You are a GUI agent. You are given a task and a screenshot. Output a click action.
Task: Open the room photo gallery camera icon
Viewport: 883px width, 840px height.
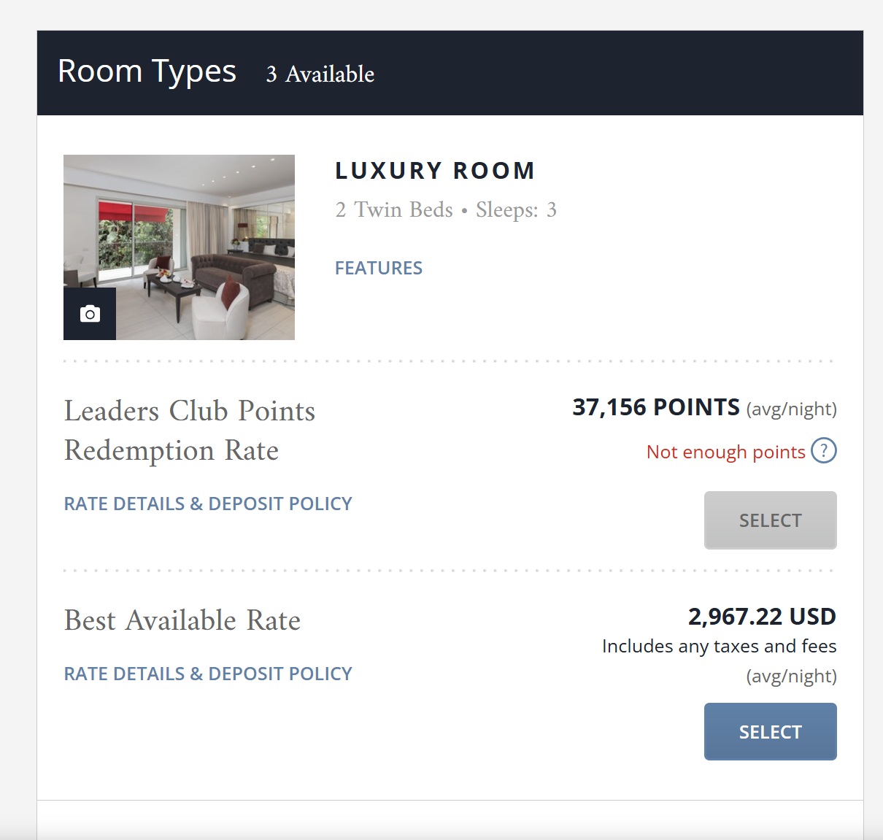90,314
